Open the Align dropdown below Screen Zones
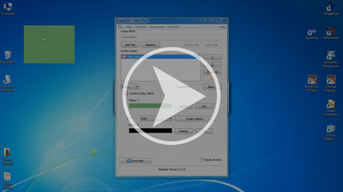 click(x=130, y=86)
